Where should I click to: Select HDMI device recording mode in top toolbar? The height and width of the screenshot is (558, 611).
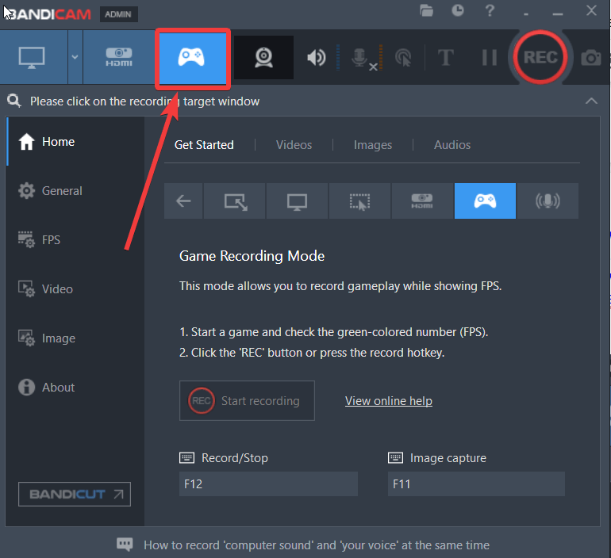point(119,57)
